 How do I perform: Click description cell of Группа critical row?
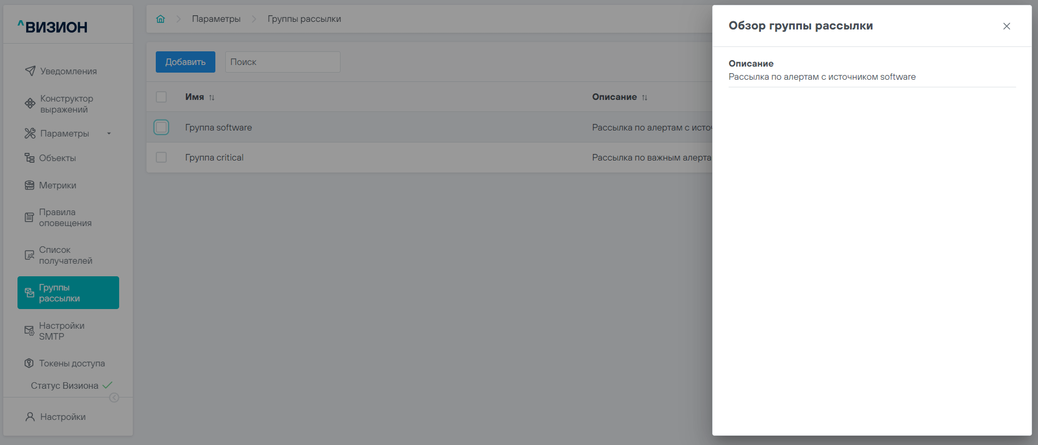pos(652,157)
